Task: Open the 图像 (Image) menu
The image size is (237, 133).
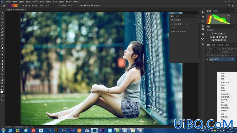Action: click(21, 1)
